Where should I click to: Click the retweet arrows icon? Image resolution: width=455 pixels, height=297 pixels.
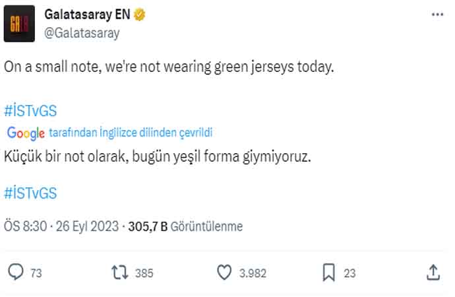point(119,272)
